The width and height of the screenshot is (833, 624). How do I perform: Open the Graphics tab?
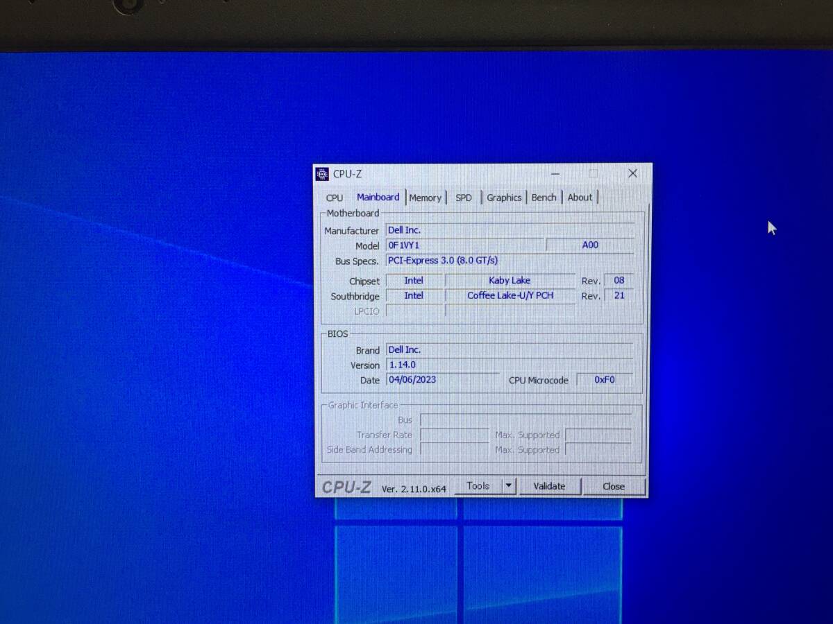pyautogui.click(x=504, y=198)
